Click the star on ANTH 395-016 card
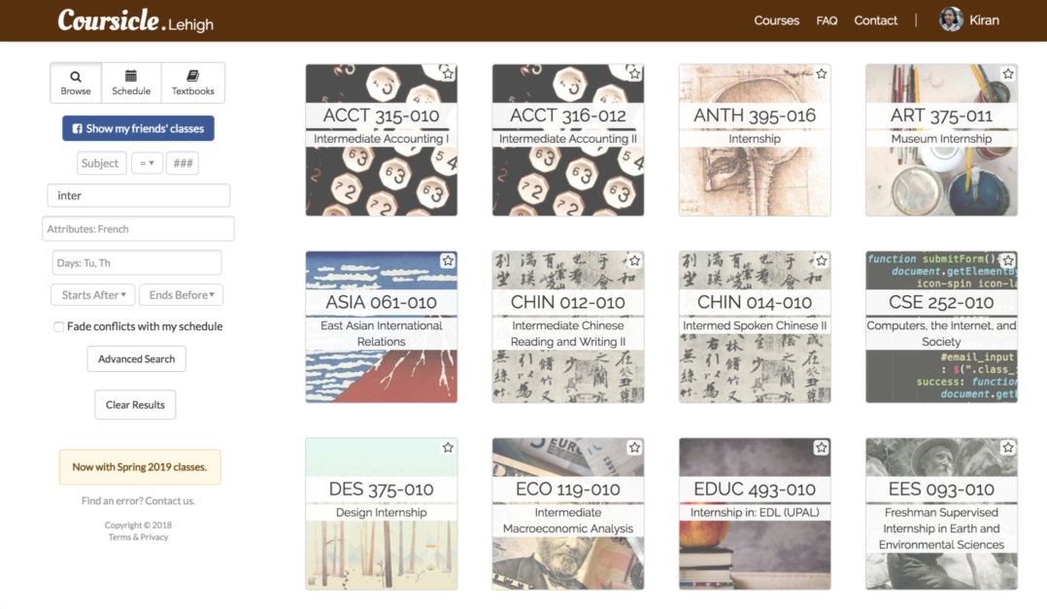The width and height of the screenshot is (1047, 609). point(821,74)
